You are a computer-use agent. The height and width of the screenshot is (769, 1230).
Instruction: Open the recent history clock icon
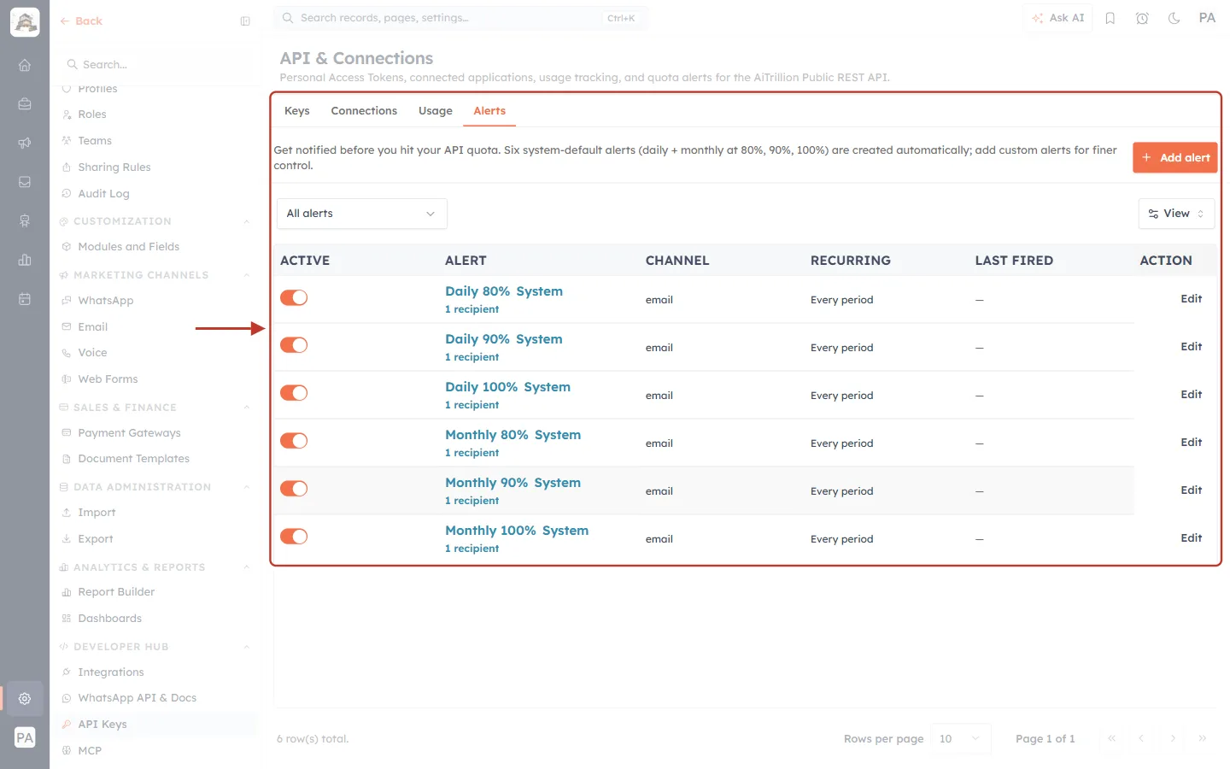pos(1142,18)
